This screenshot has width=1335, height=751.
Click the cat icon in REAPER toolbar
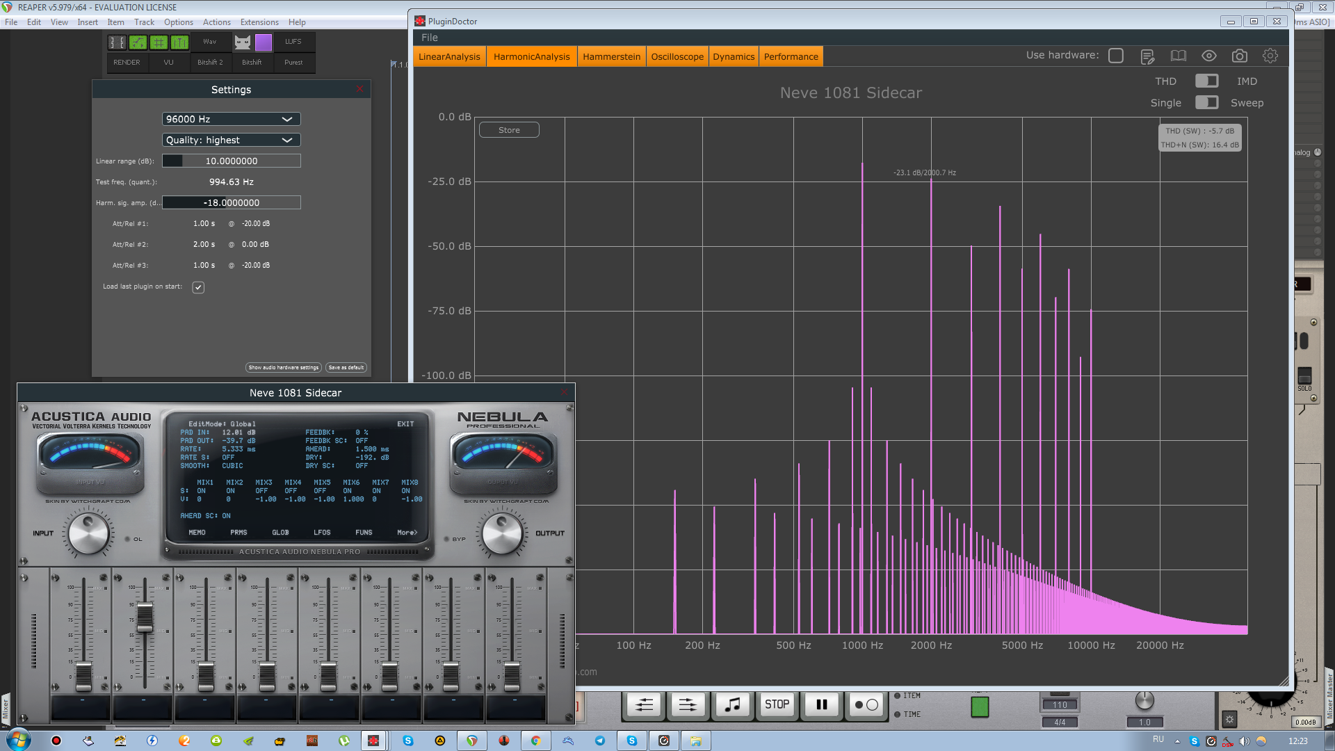[242, 42]
